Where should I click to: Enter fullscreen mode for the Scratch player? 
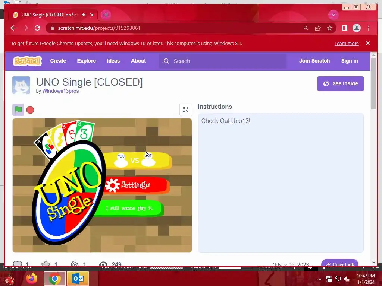[x=186, y=110]
